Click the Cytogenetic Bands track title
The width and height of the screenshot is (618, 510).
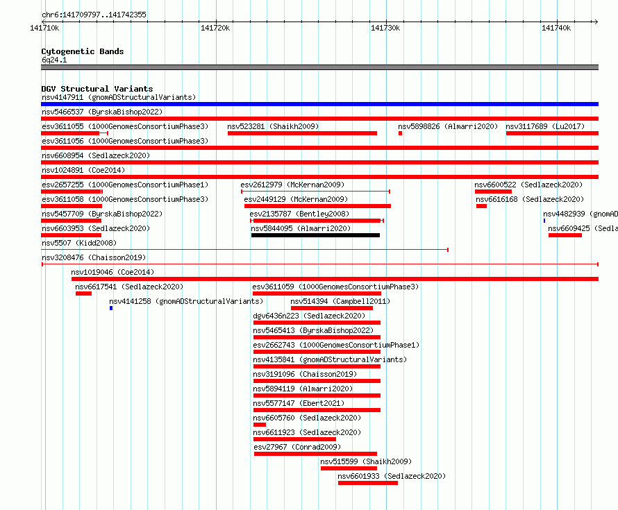83,51
